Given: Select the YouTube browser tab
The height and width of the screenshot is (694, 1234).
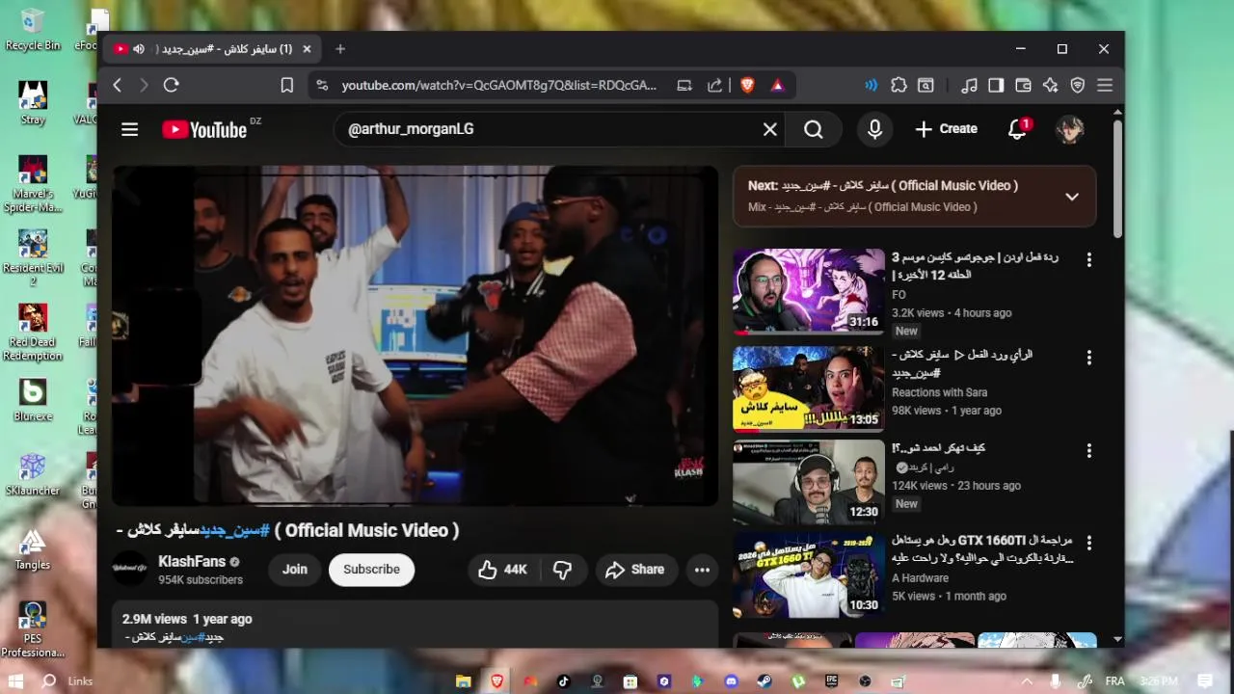Looking at the screenshot, I should [212, 49].
